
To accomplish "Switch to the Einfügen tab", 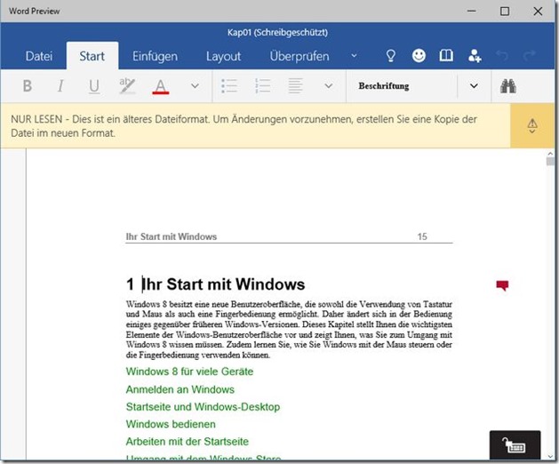I will [x=155, y=56].
